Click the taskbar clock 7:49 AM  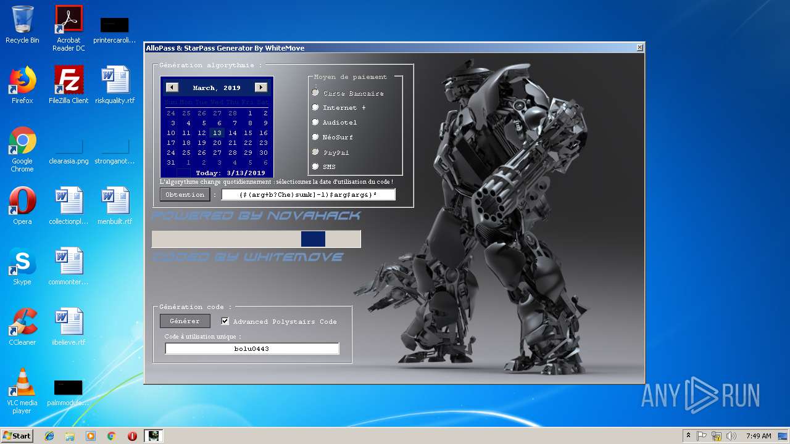(x=759, y=436)
